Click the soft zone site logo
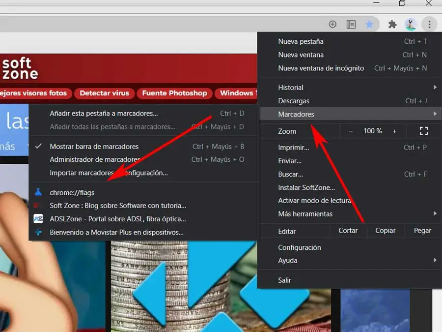Image resolution: width=442 pixels, height=332 pixels. point(20,68)
